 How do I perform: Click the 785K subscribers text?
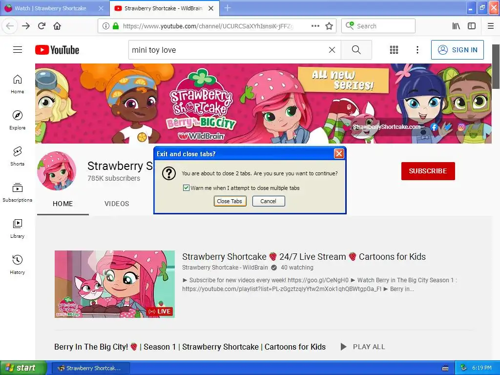pos(114,178)
